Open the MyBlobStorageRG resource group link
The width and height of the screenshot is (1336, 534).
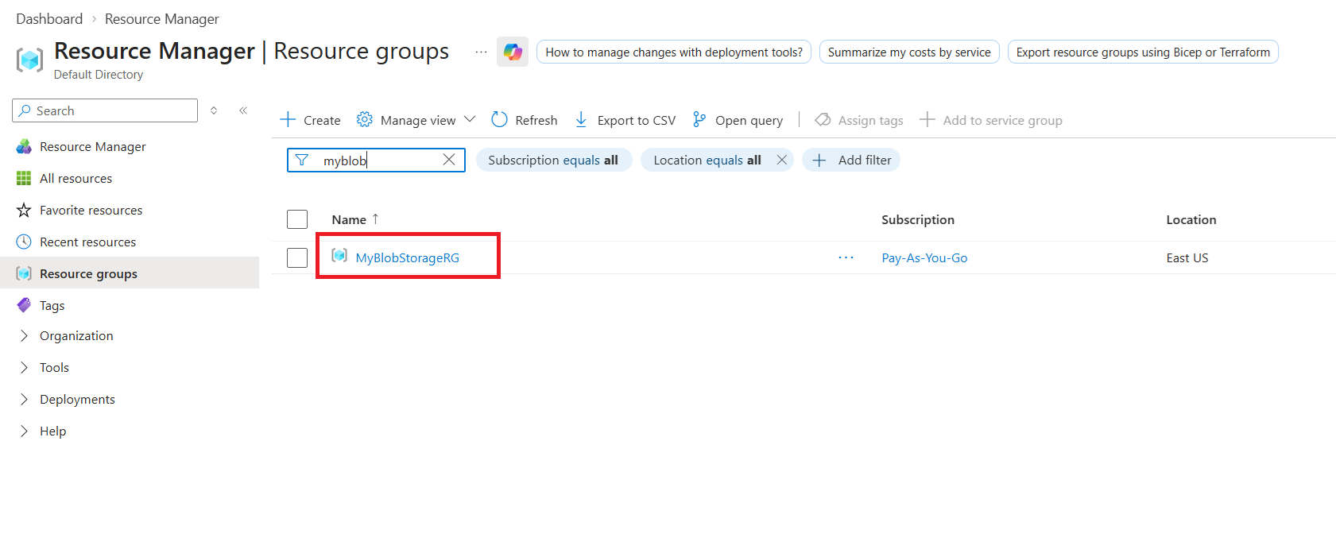tap(408, 257)
